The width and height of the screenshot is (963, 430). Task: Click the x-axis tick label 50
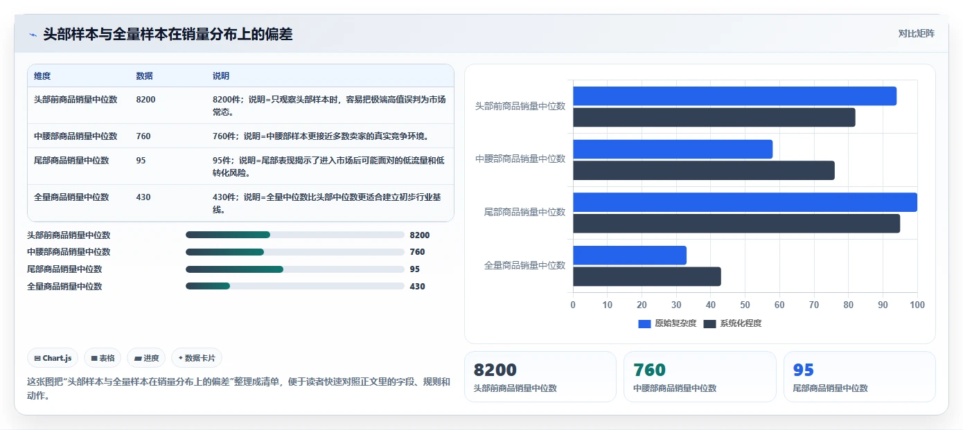pos(745,305)
